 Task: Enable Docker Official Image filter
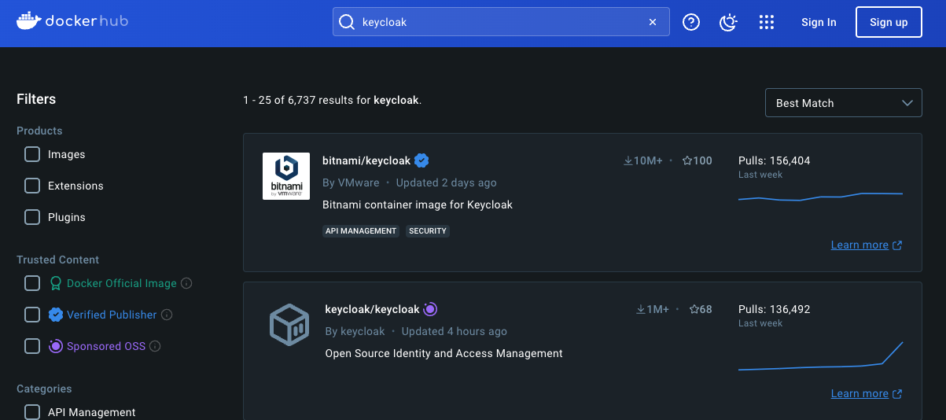coord(32,283)
